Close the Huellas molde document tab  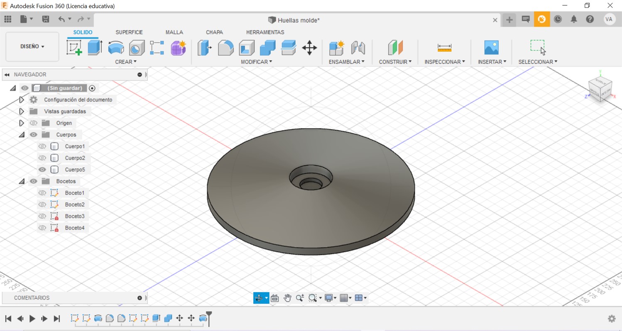coord(495,20)
